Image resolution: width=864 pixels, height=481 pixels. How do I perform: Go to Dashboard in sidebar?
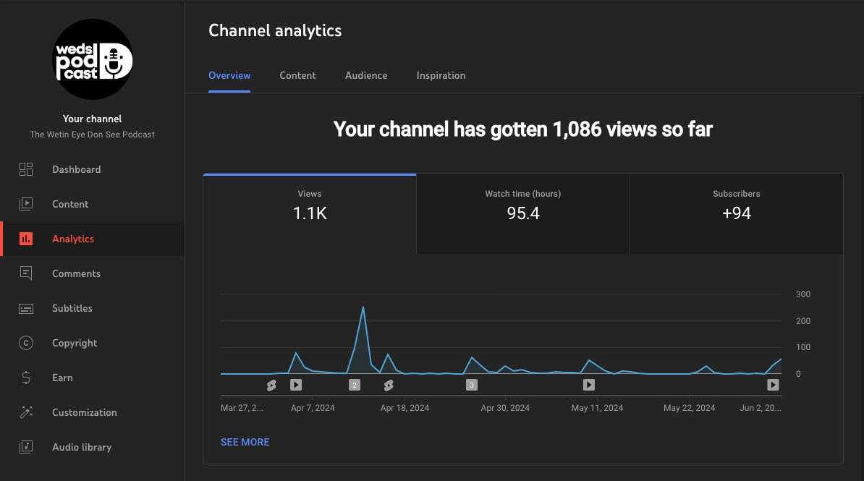point(77,169)
